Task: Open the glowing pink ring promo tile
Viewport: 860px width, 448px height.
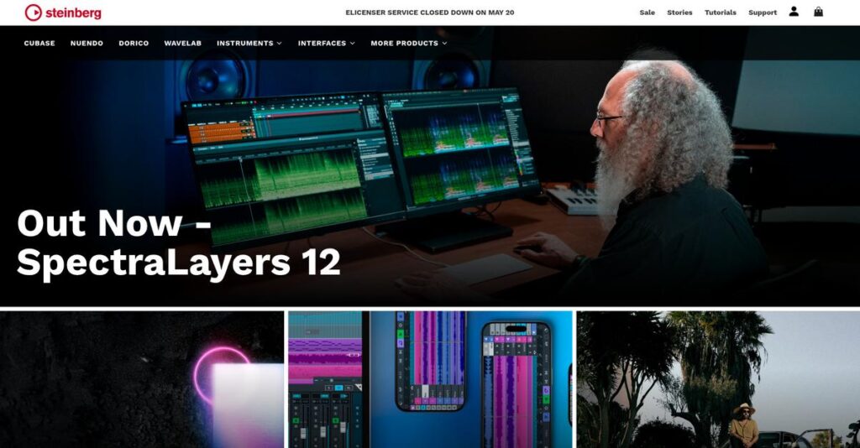Action: pyautogui.click(x=142, y=379)
